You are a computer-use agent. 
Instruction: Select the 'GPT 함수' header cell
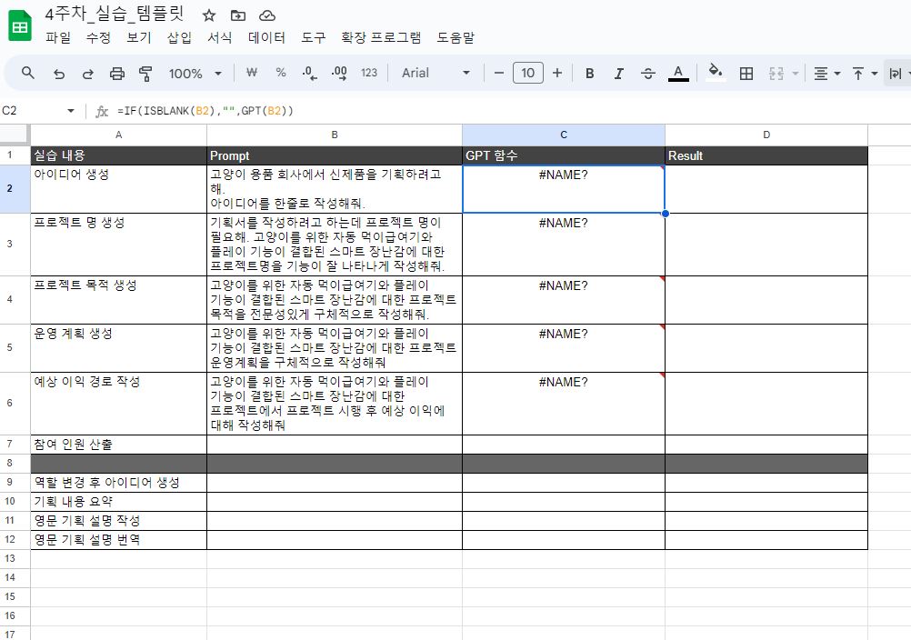coord(564,155)
